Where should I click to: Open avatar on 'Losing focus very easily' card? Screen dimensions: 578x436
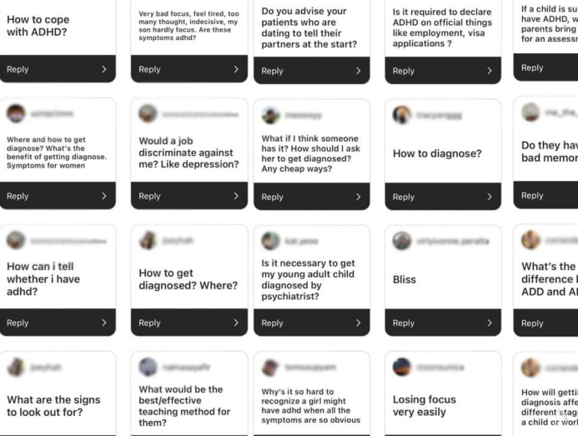point(402,367)
